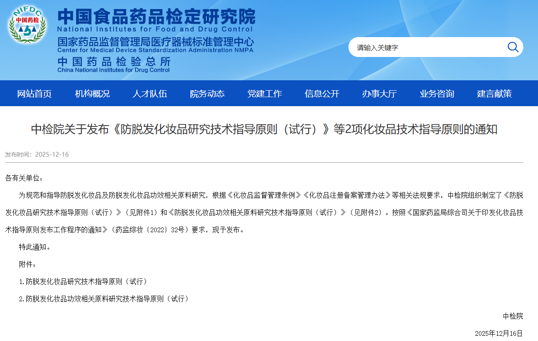This screenshot has width=538, height=341.
Task: Select 信息公开 in navigation bar
Action: 322,94
